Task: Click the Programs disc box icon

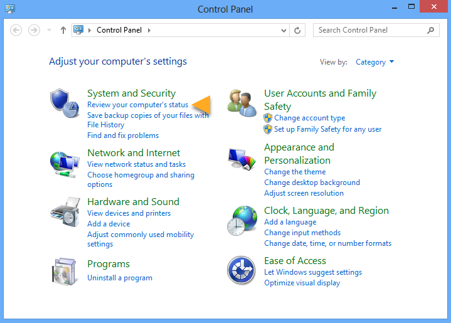Action: (65, 271)
